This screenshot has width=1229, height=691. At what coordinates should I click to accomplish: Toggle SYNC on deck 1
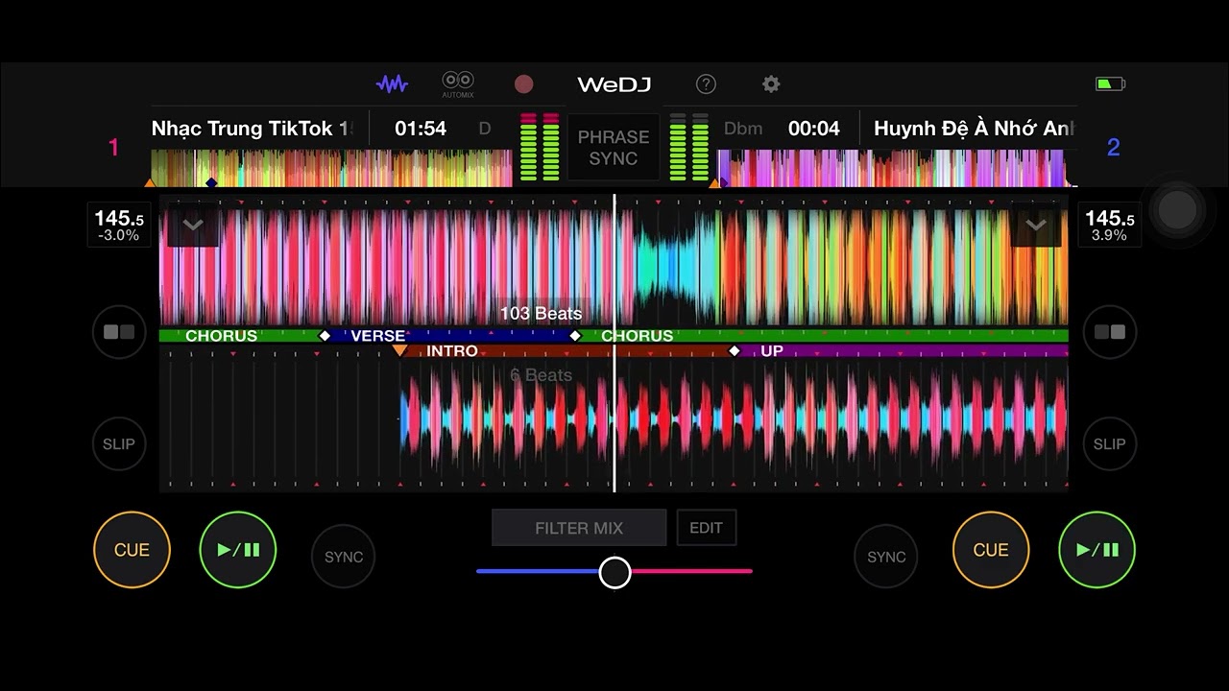click(344, 557)
